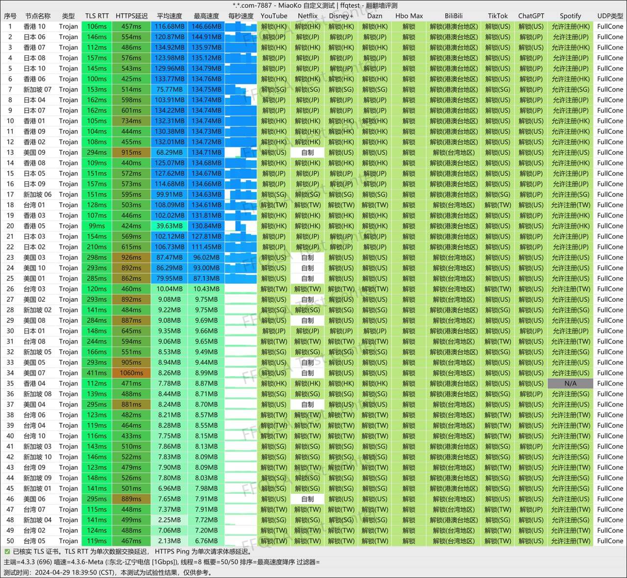Select the TikTok column header
Image resolution: width=627 pixels, height=578 pixels.
click(498, 16)
